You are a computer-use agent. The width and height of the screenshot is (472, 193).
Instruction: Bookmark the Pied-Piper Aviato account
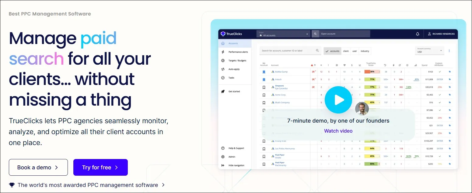[264, 156]
